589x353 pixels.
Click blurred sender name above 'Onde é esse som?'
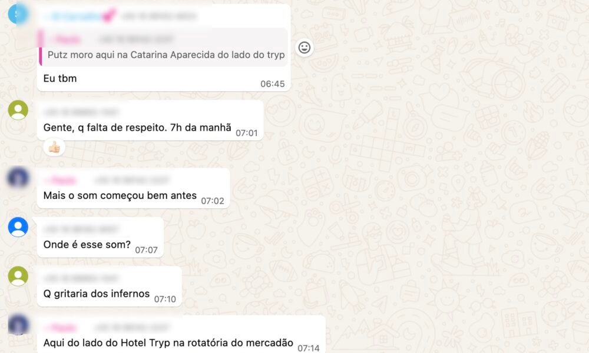81,229
